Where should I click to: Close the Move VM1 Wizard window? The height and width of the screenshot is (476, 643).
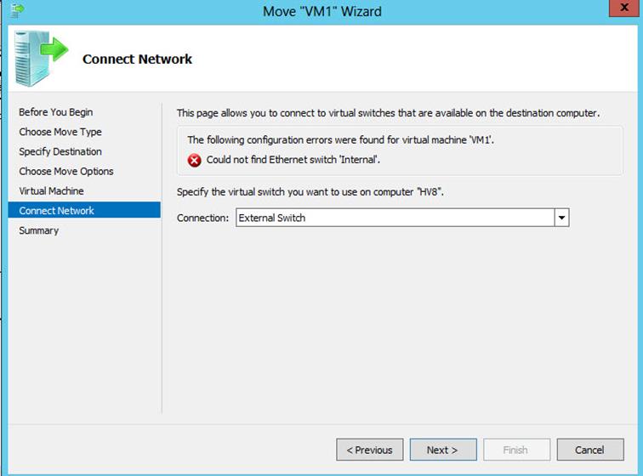tap(623, 8)
